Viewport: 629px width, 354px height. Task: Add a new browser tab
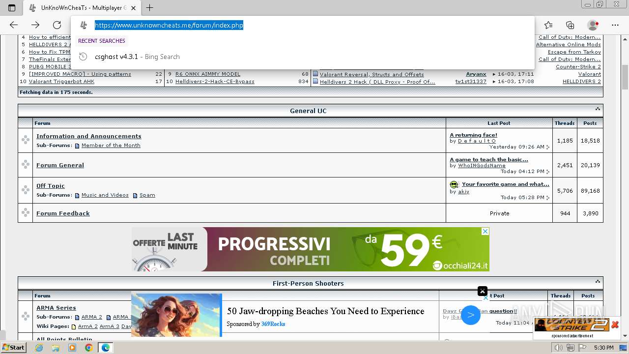coord(150,8)
